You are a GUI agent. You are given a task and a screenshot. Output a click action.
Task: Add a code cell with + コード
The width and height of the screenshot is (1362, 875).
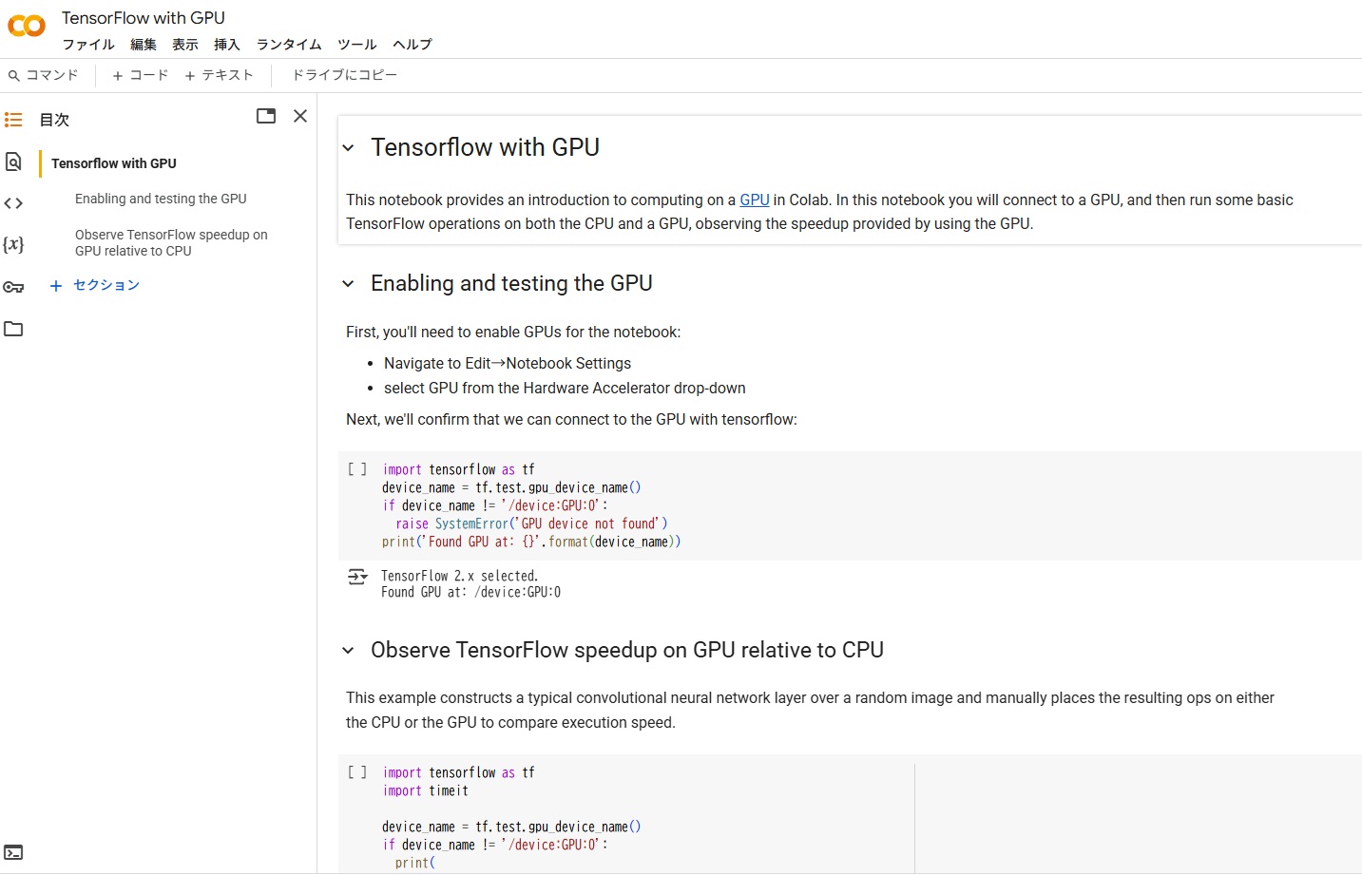[140, 75]
